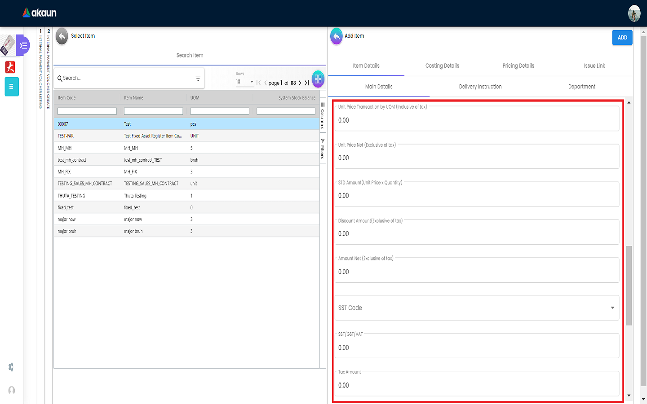This screenshot has width=647, height=404.
Task: Expand the SST Code dropdown
Action: pyautogui.click(x=477, y=308)
